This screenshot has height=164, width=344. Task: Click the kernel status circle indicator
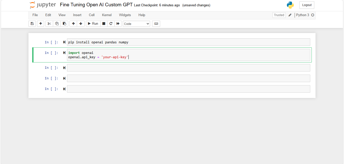[x=313, y=15]
